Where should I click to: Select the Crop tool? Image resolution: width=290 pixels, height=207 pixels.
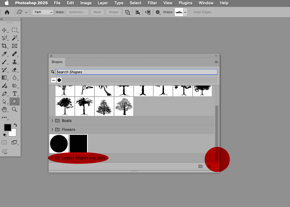(4, 46)
